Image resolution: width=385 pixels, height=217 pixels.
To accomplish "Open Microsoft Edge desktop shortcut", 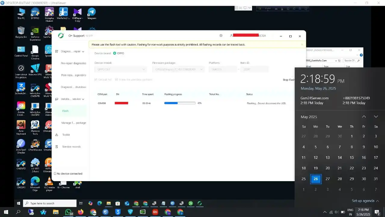I will point(35,184).
